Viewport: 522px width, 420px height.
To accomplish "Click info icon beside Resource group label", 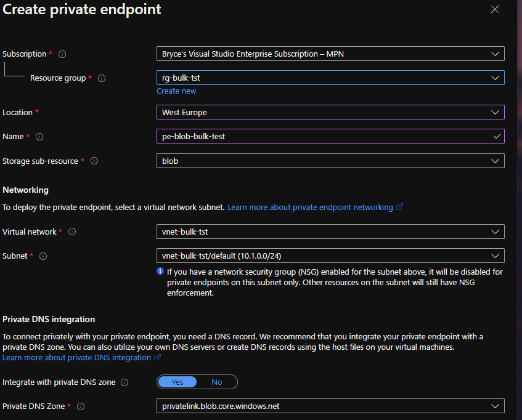I will (x=102, y=78).
